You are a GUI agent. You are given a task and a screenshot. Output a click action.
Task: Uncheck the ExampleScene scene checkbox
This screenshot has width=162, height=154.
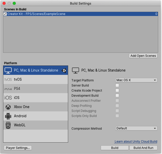[5, 14]
